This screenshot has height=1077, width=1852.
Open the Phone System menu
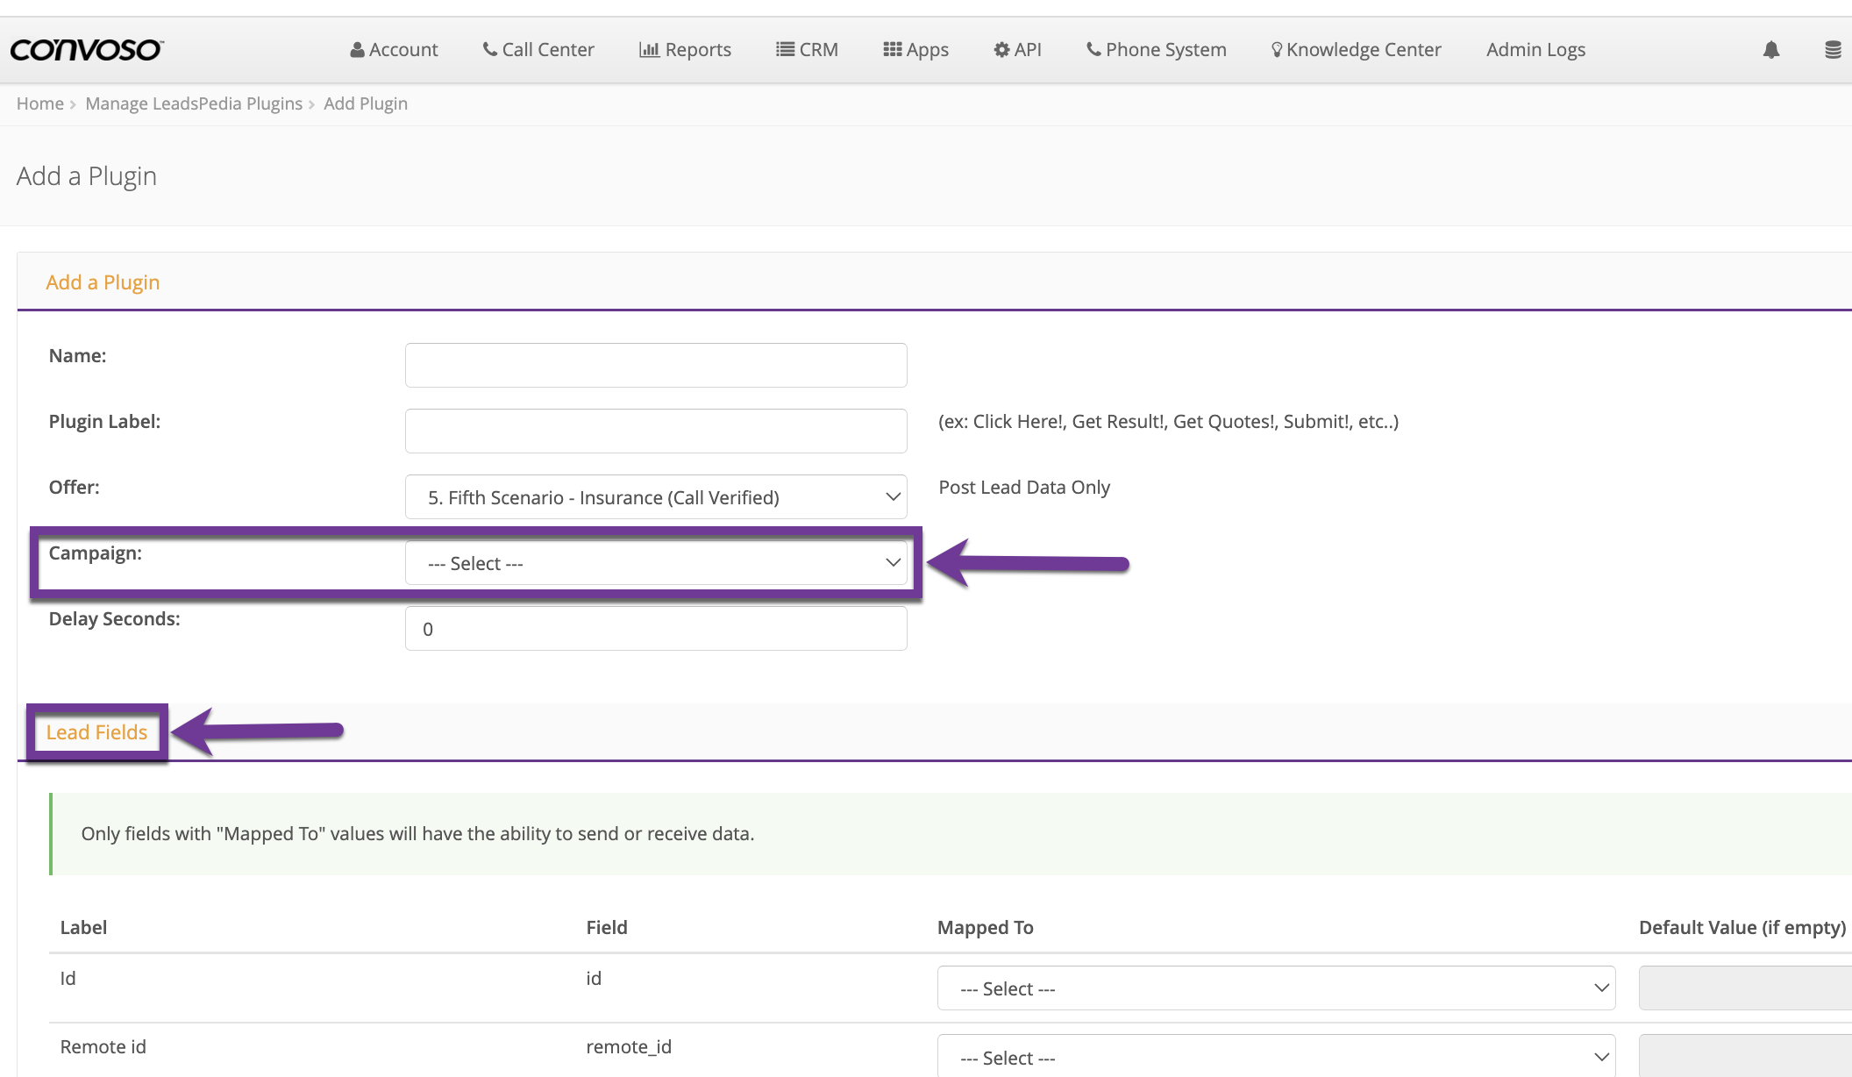point(1156,50)
